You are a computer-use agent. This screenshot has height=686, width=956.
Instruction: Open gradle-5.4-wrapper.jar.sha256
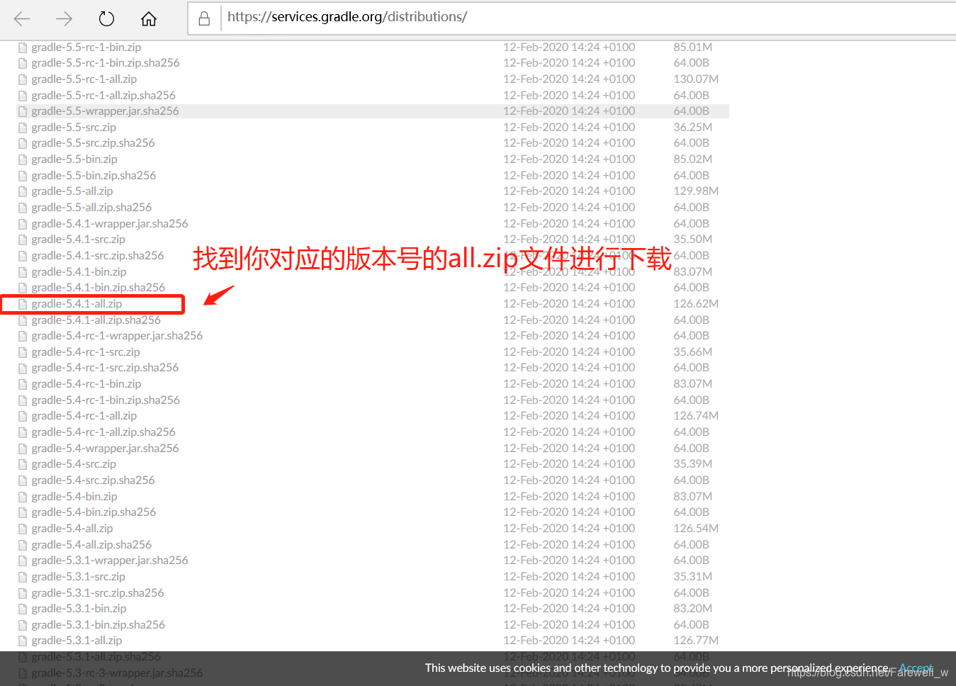[105, 449]
